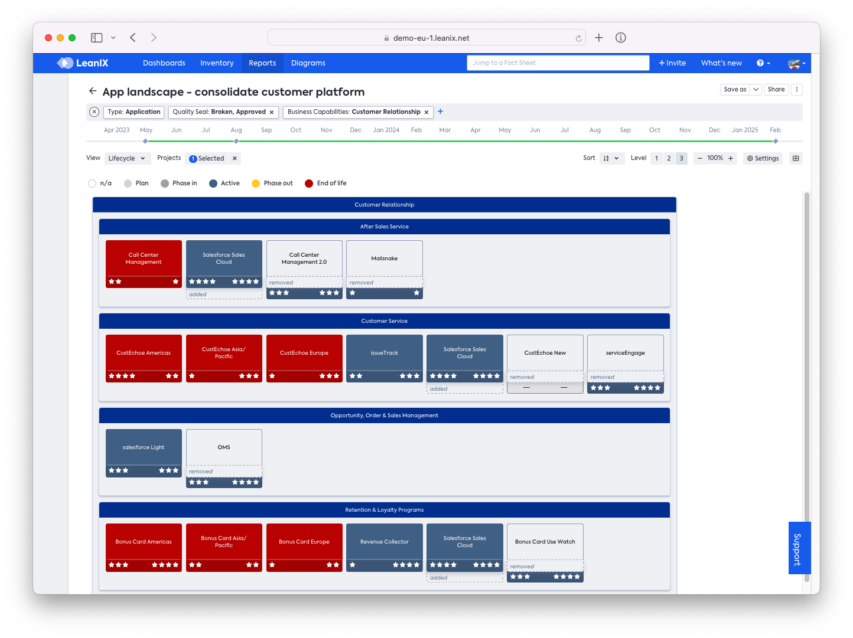This screenshot has width=853, height=638.
Task: Open the Type: Application filter
Action: click(134, 112)
